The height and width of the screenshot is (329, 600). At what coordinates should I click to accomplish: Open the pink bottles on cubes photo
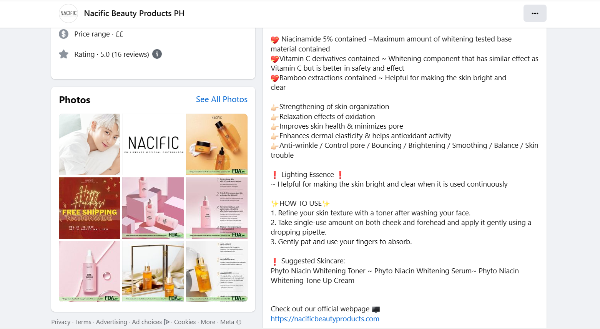pos(153,208)
